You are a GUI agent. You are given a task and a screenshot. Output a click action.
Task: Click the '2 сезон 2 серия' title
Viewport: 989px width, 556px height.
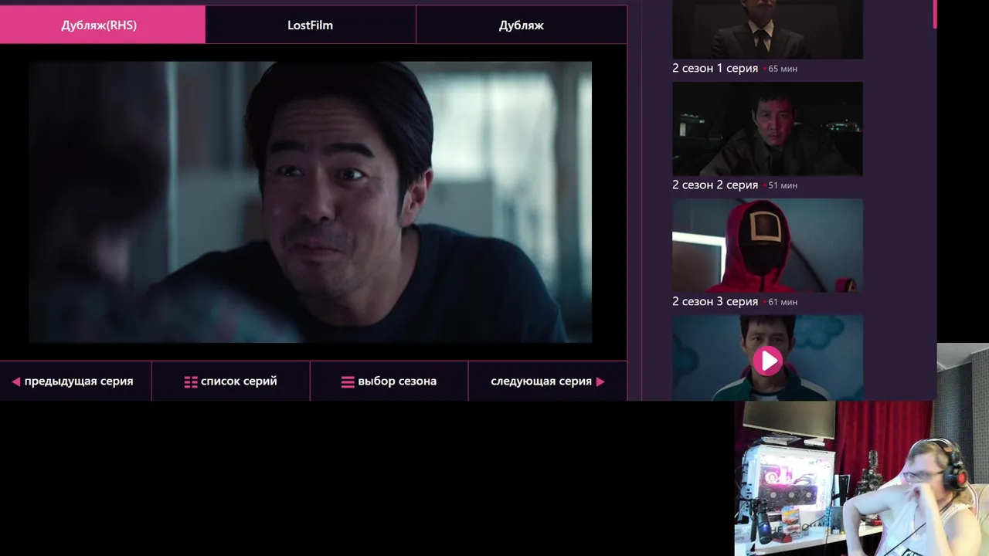tap(715, 185)
